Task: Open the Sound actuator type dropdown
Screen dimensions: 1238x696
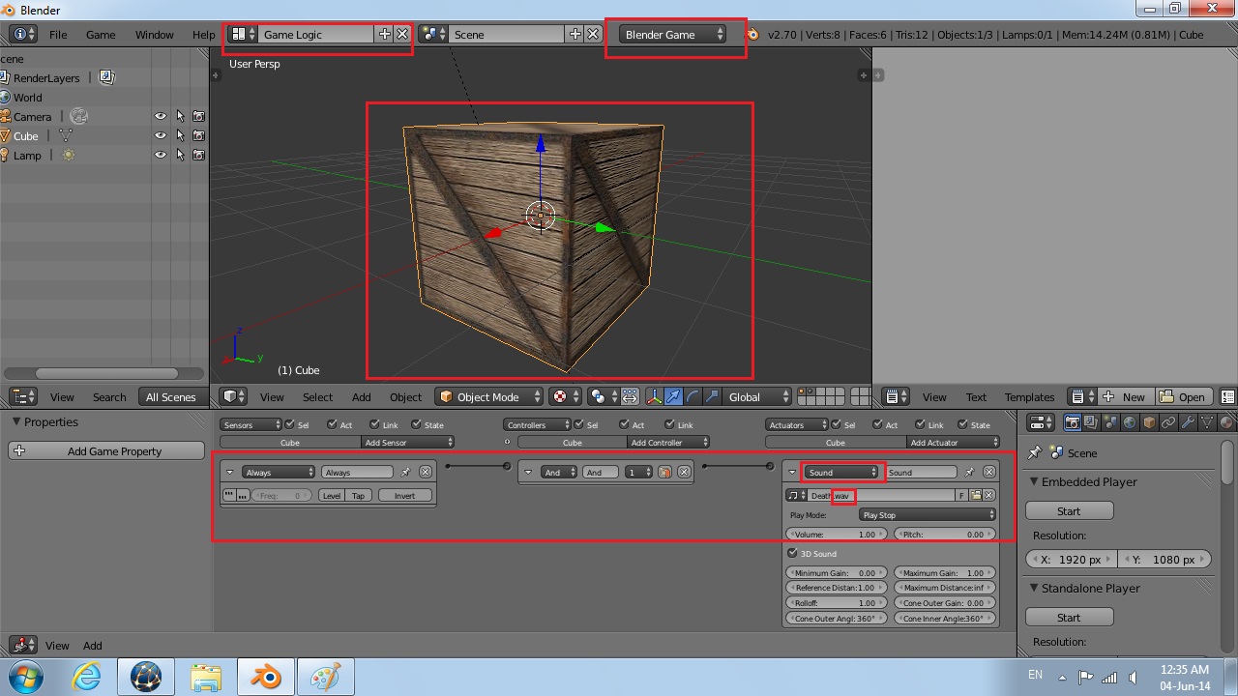Action: click(x=840, y=472)
